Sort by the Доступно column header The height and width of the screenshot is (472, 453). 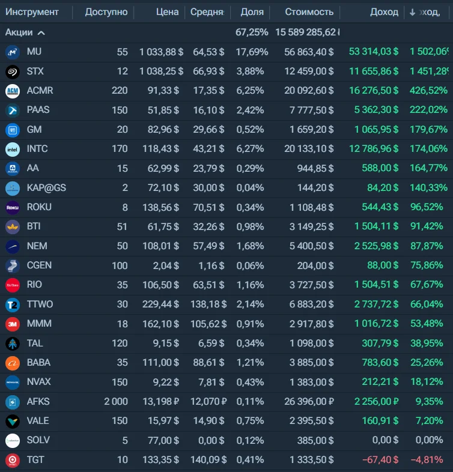click(x=106, y=12)
